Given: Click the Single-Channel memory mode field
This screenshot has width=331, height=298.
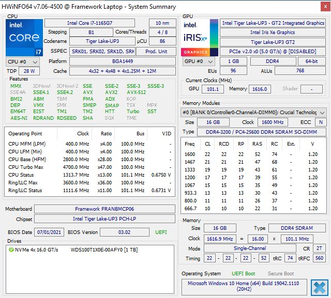Looking at the screenshot, I should [x=250, y=248].
